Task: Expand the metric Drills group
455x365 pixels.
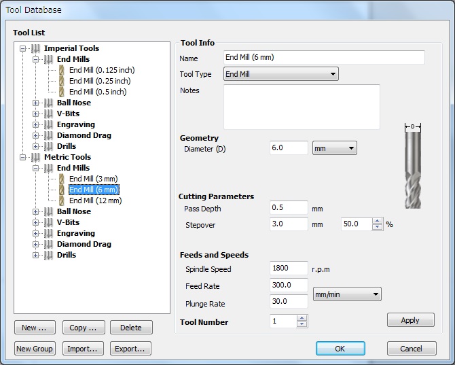Action: pyautogui.click(x=36, y=255)
